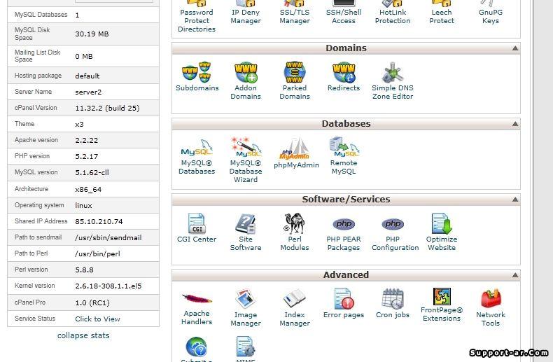Open MySQL Database Wizard
This screenshot has width=553, height=362.
246,148
